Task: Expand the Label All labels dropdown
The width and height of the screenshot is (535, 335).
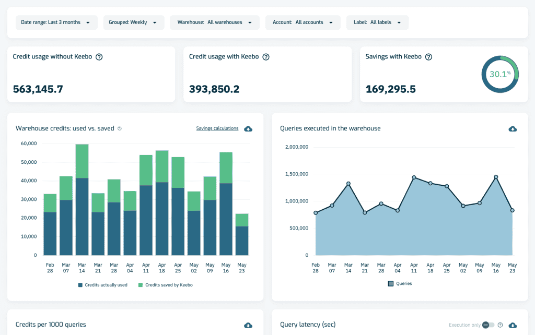Action: 377,22
